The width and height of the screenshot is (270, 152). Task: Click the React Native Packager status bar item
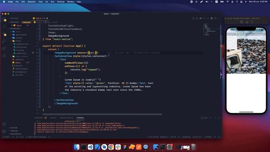36,137
